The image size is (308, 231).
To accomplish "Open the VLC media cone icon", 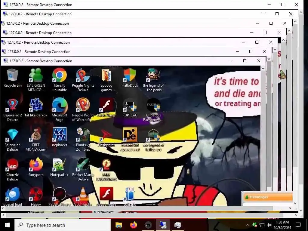I will [x=83, y=196].
